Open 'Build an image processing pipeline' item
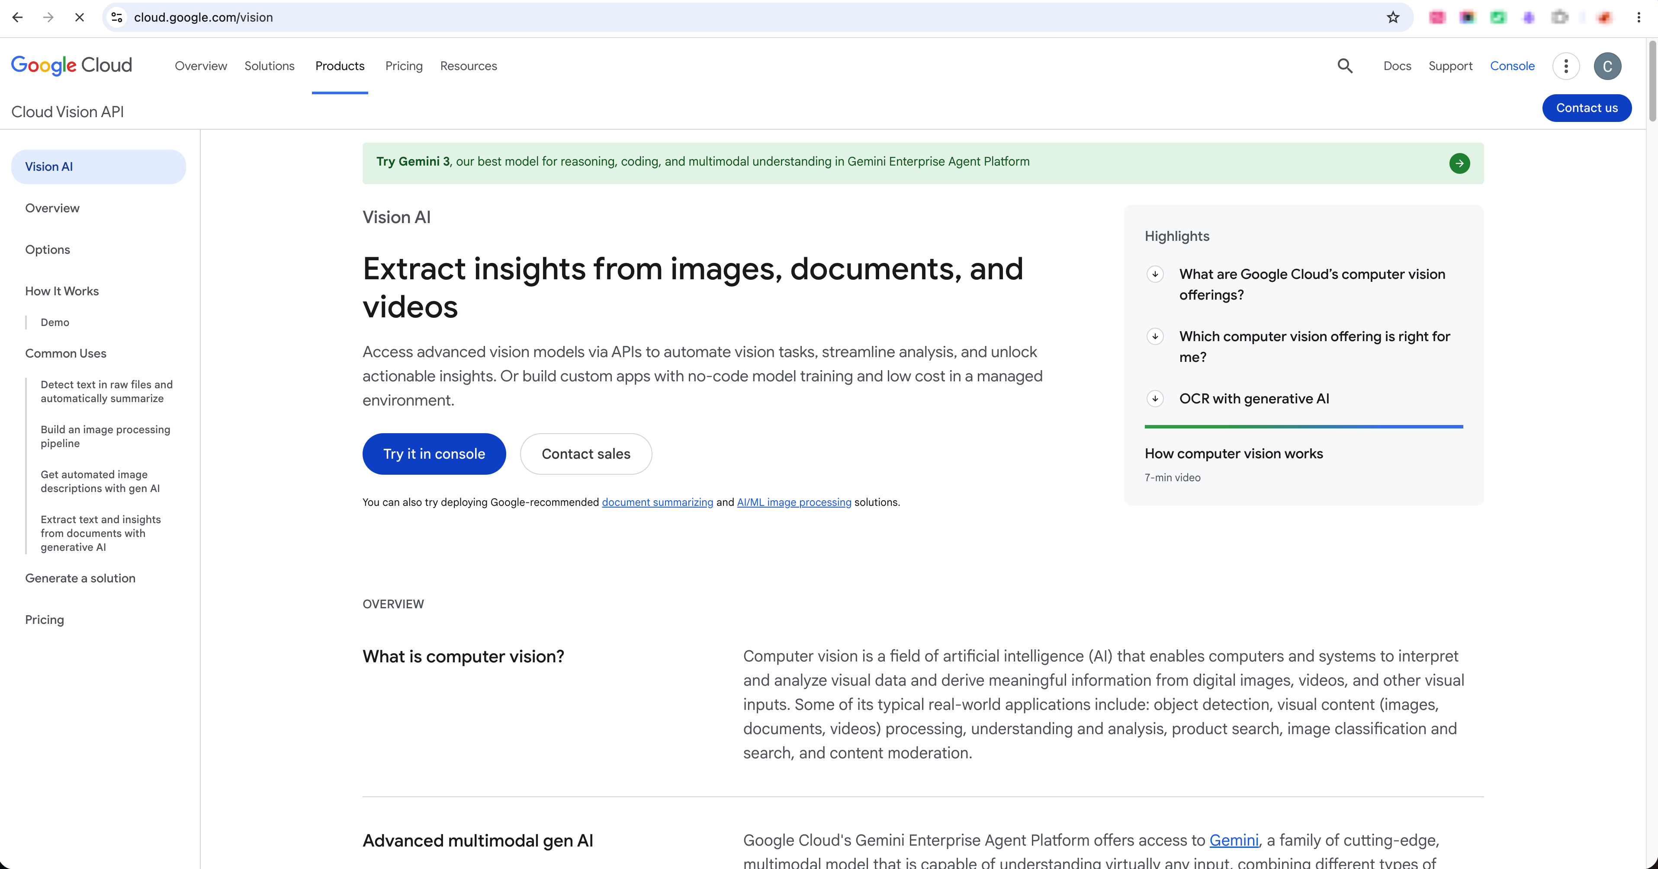The width and height of the screenshot is (1658, 869). (x=105, y=436)
